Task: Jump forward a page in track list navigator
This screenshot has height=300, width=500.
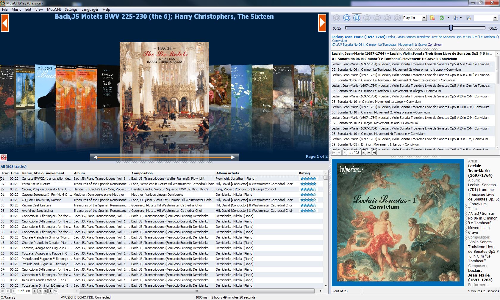Action: (x=40, y=291)
